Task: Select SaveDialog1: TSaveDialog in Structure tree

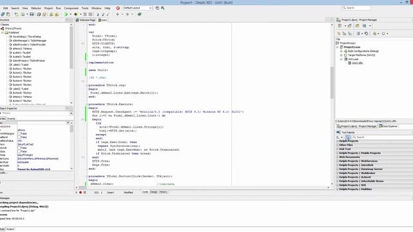Action: 26,37
